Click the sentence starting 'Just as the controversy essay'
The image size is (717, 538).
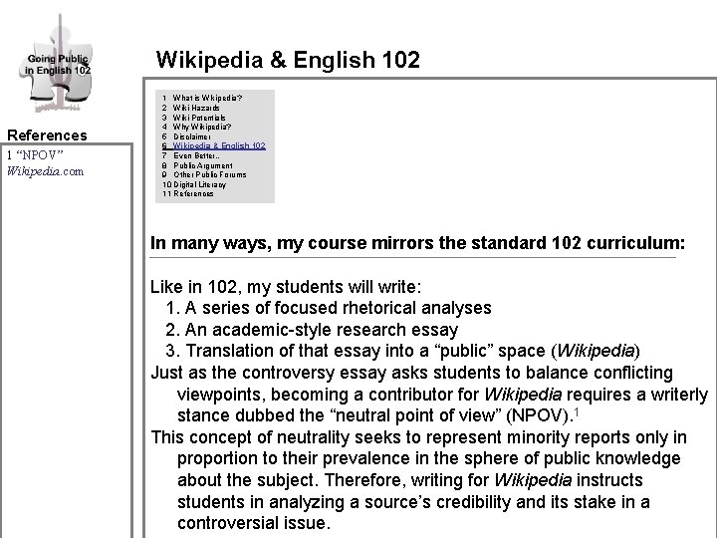coord(429,394)
